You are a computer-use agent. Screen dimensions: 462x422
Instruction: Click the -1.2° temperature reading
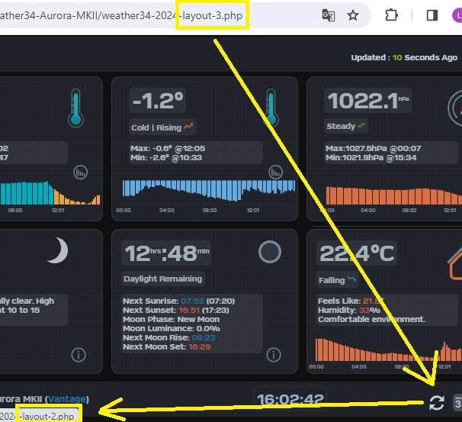pos(158,101)
